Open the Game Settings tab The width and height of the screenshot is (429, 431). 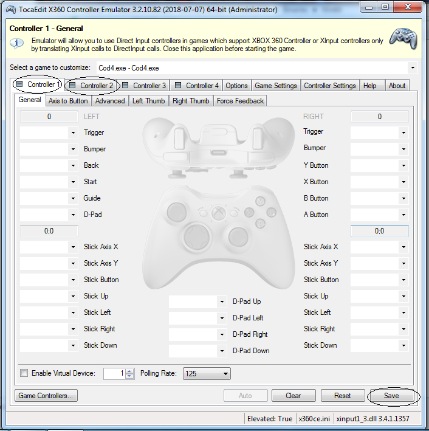(276, 86)
